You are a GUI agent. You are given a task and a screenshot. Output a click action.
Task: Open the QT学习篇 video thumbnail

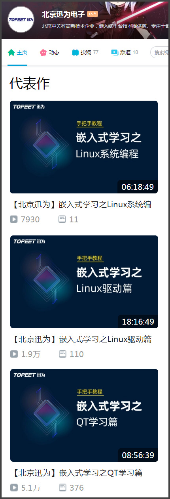pyautogui.click(x=84, y=415)
